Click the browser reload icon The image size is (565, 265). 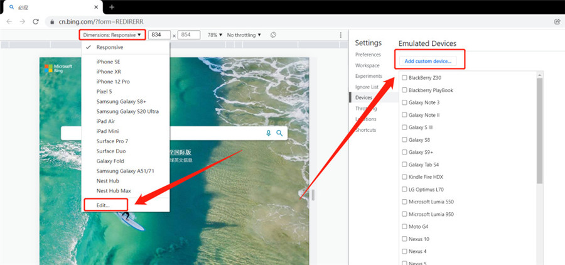pos(36,21)
